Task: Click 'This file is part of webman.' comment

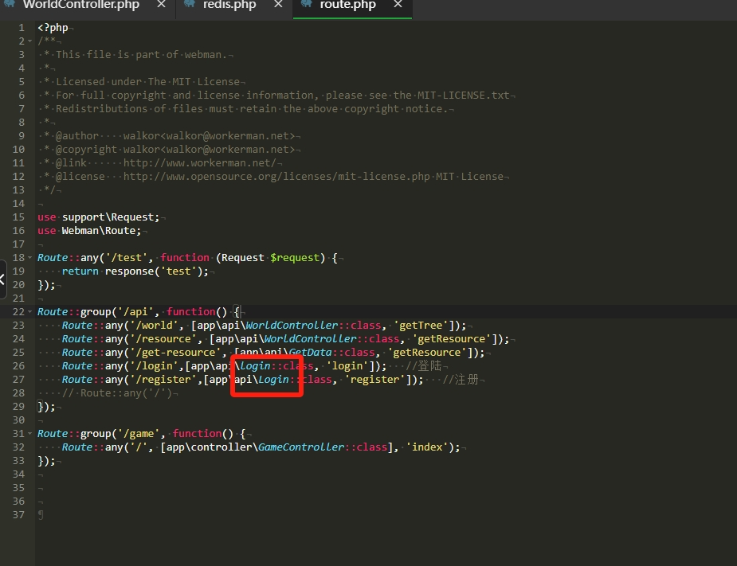Action: coord(142,54)
